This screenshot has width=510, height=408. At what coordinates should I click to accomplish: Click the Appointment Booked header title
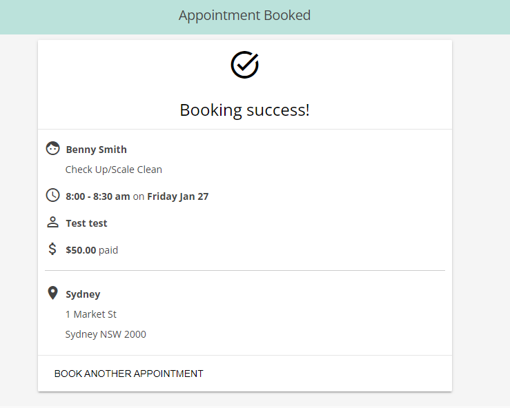(244, 16)
